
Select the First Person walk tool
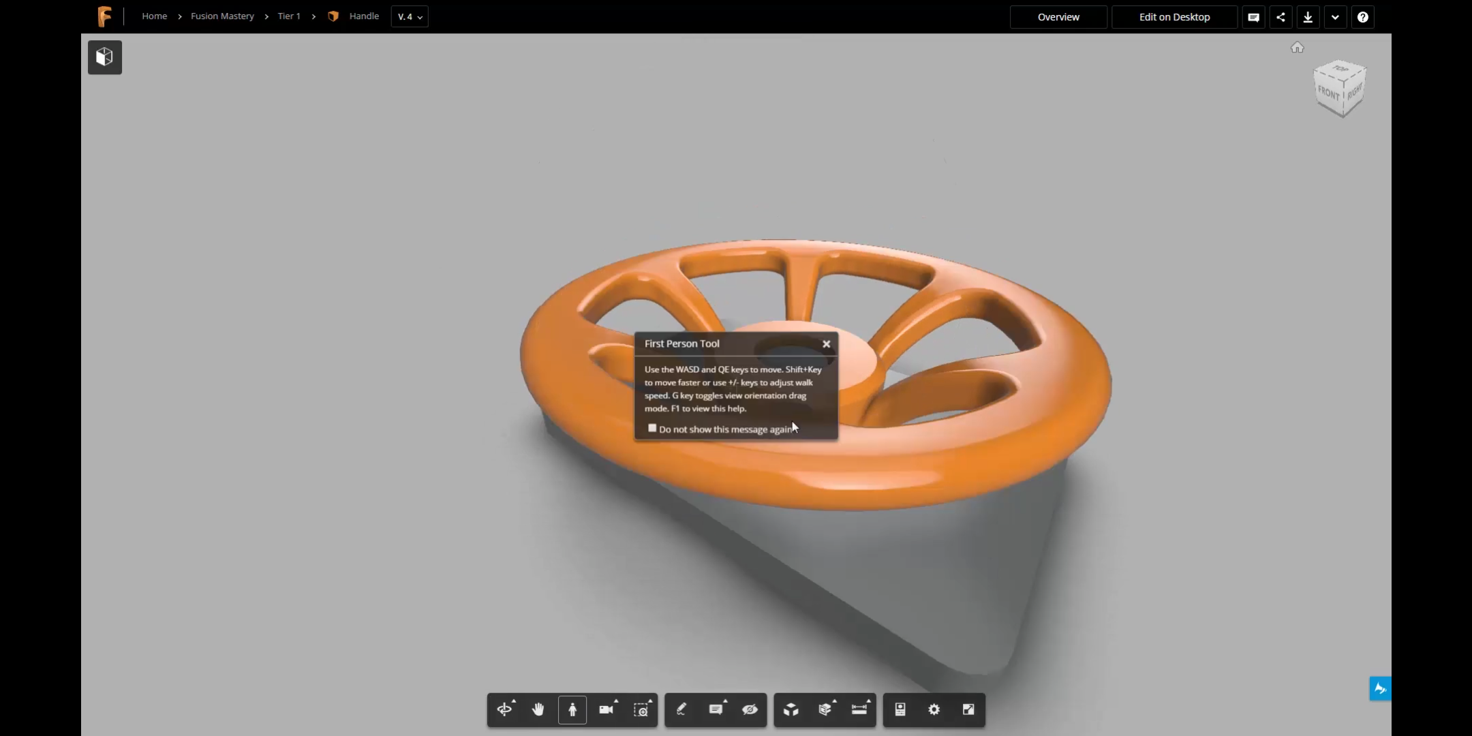coord(572,709)
